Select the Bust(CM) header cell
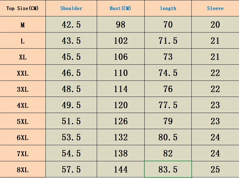This screenshot has width=239, height=178. (x=121, y=8)
